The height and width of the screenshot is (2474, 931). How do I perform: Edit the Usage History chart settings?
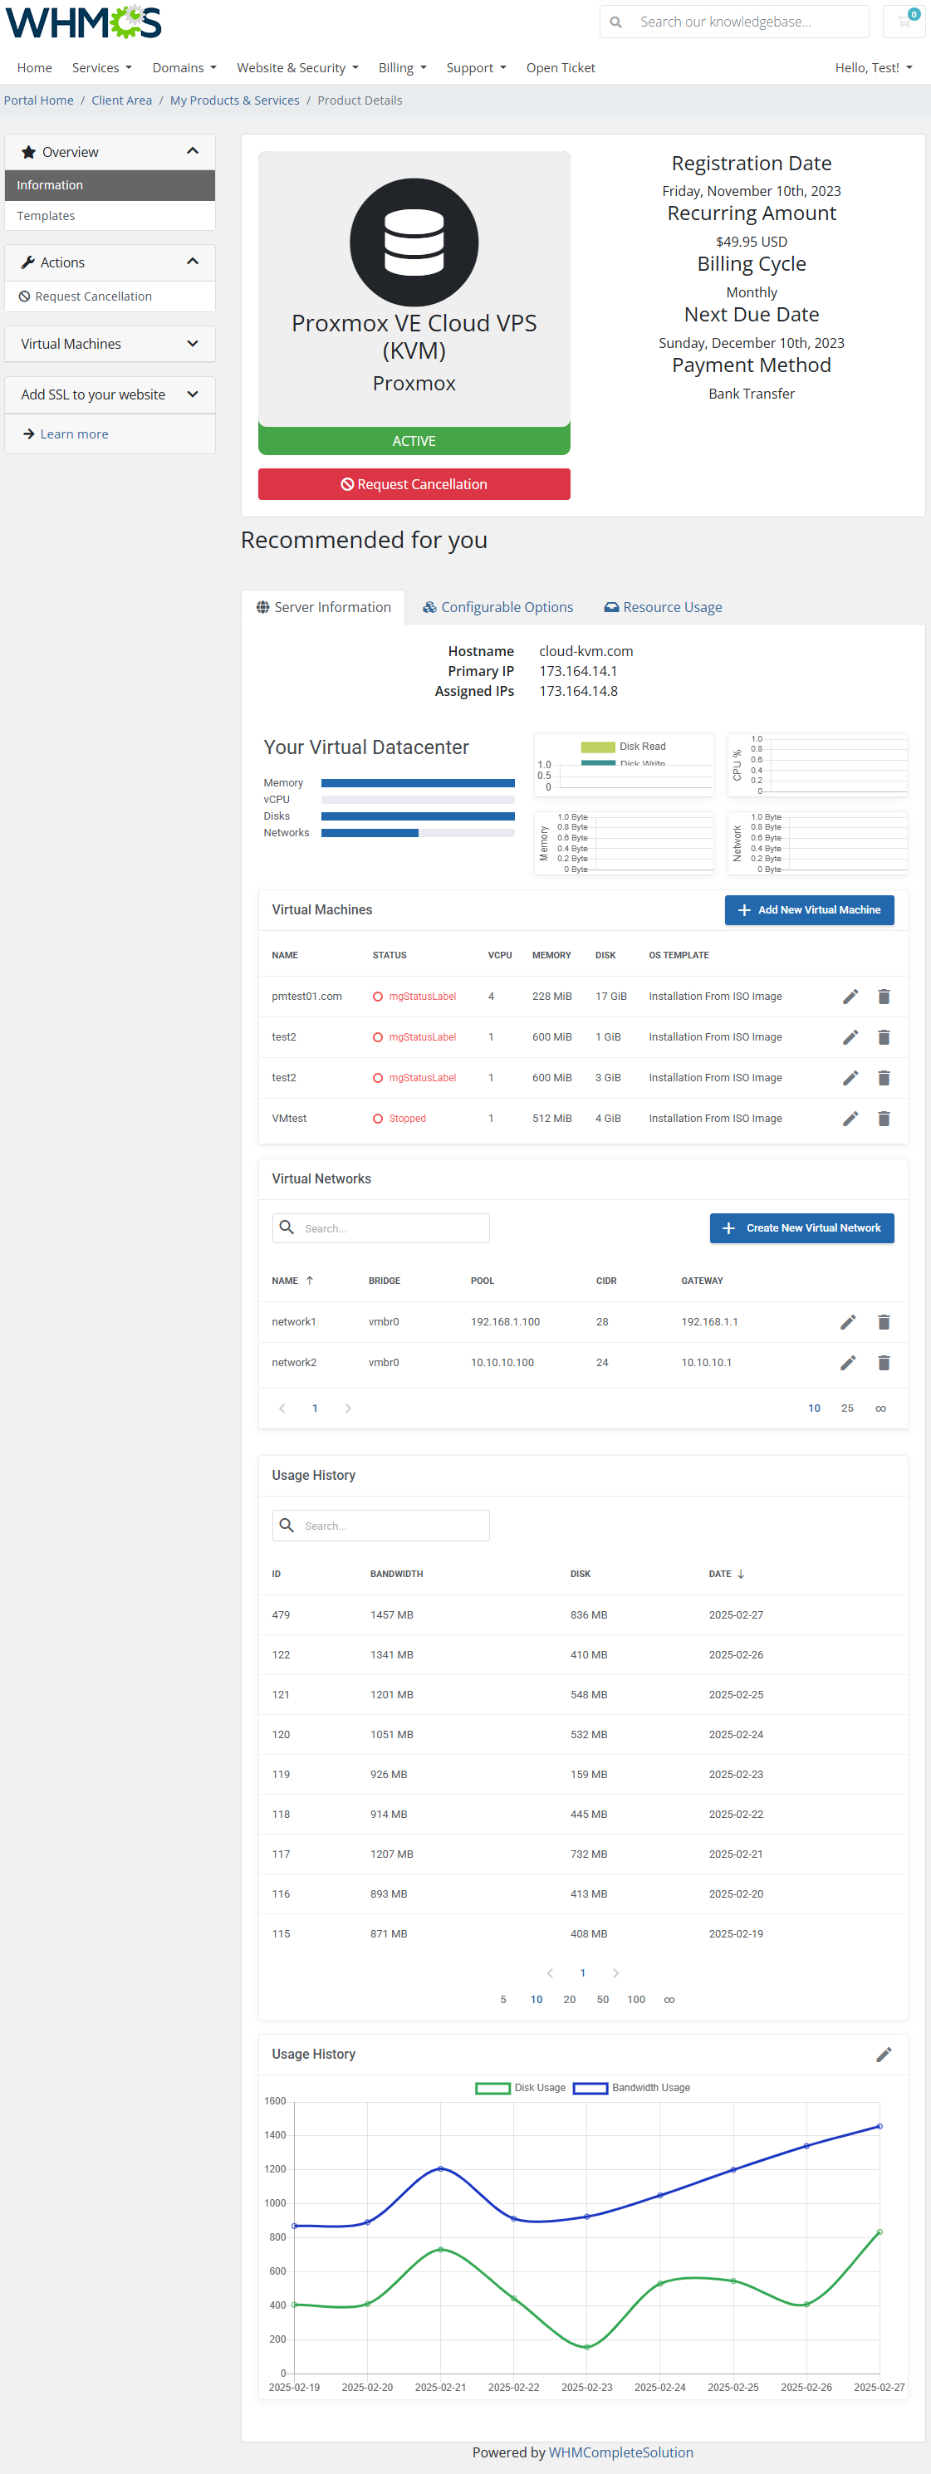(x=884, y=2055)
